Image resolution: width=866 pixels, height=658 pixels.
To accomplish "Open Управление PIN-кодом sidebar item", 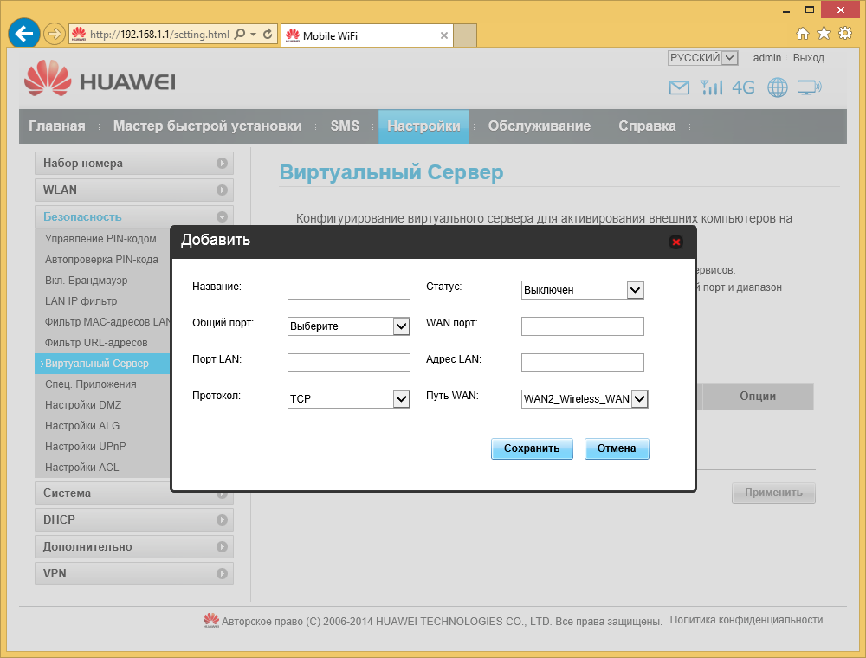I will [x=100, y=238].
